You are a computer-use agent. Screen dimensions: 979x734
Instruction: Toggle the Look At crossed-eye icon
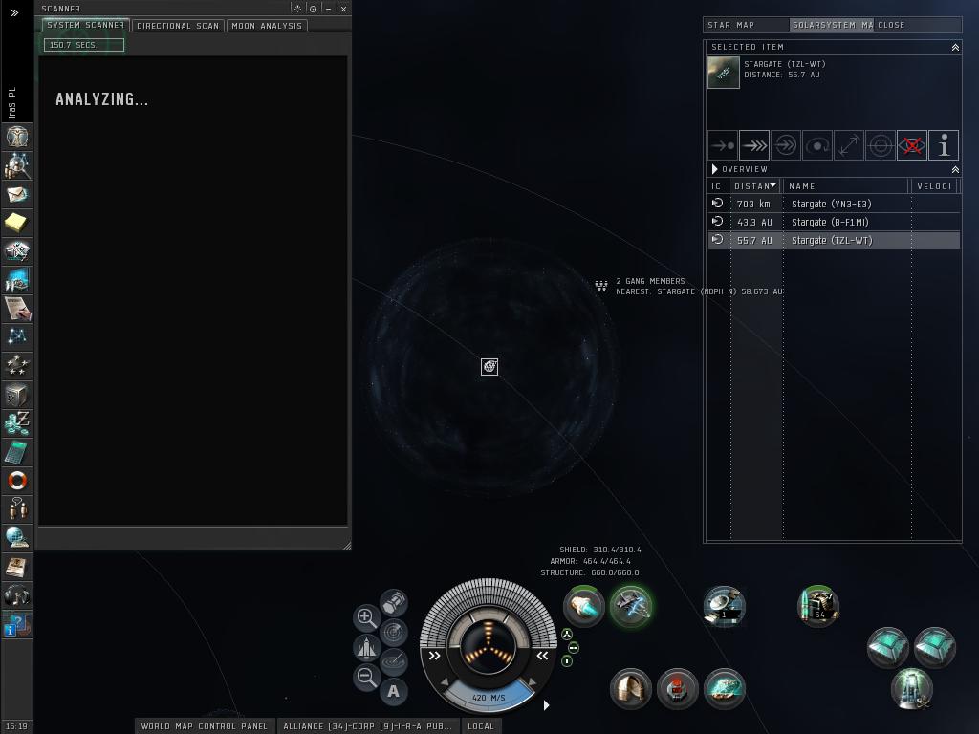[x=911, y=145]
